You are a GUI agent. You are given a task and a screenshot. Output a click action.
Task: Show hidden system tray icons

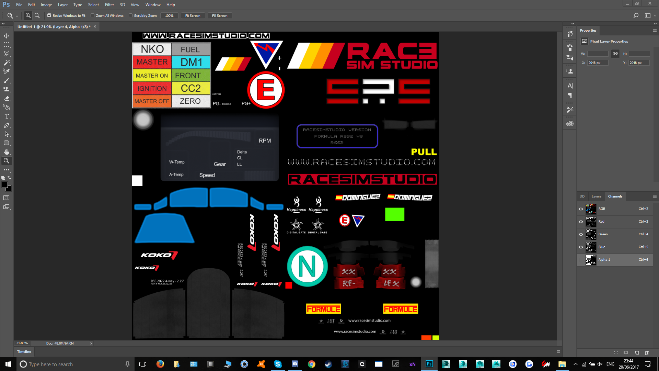(575, 364)
